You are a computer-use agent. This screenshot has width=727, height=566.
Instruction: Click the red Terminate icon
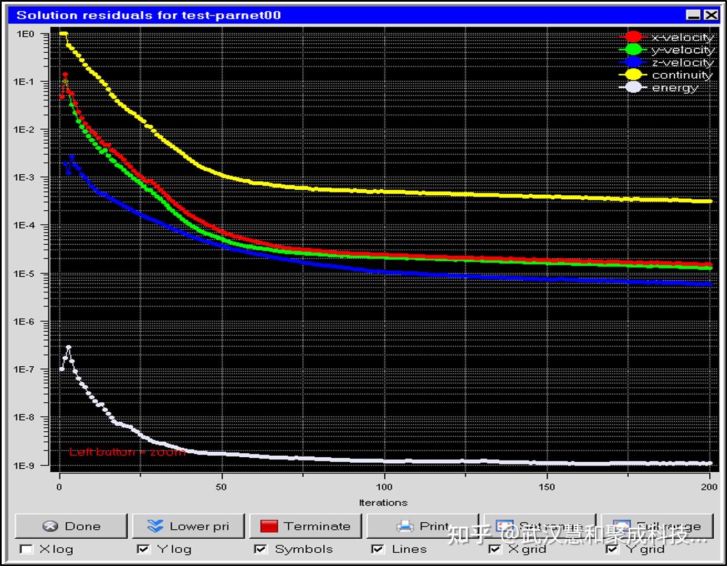pyautogui.click(x=269, y=526)
